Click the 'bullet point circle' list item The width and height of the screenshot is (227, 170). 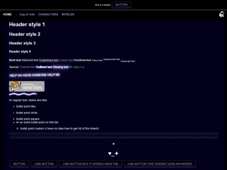27,113
